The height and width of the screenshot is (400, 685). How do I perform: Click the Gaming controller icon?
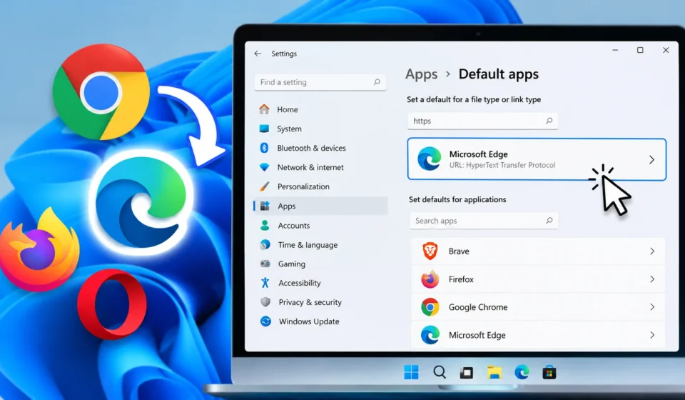265,264
